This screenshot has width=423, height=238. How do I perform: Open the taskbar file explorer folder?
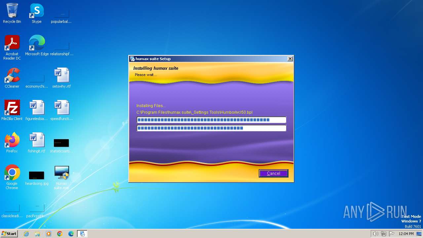point(37,234)
